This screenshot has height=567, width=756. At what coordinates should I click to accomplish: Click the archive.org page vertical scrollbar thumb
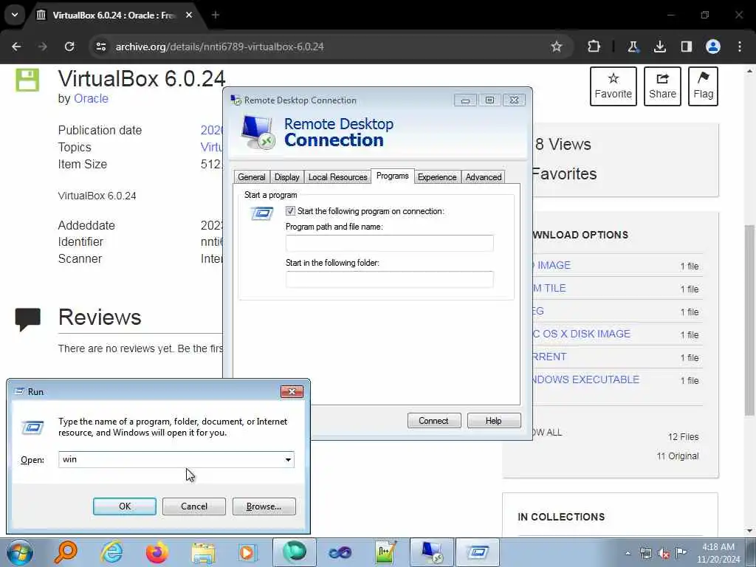tap(749, 319)
